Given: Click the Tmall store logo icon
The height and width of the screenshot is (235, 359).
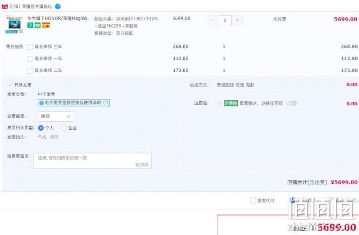Looking at the screenshot, I should click(x=5, y=6).
